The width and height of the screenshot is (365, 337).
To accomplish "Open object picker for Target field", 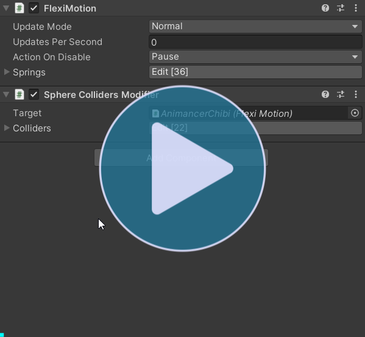I will (x=355, y=113).
